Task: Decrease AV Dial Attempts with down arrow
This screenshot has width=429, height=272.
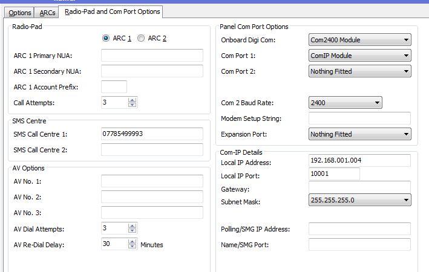Action: [x=133, y=231]
